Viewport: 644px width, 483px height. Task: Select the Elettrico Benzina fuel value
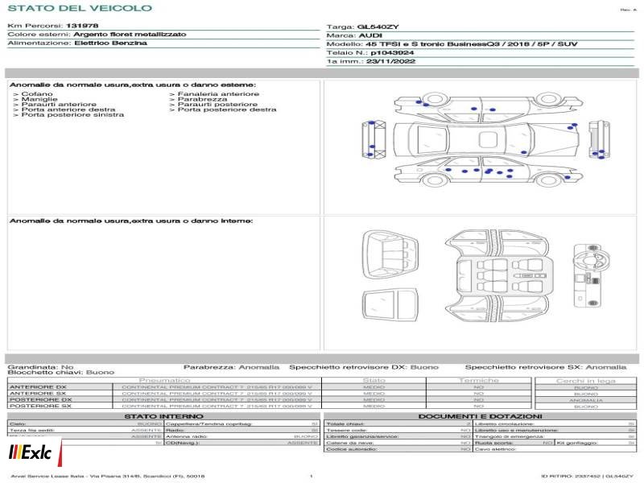[x=110, y=43]
